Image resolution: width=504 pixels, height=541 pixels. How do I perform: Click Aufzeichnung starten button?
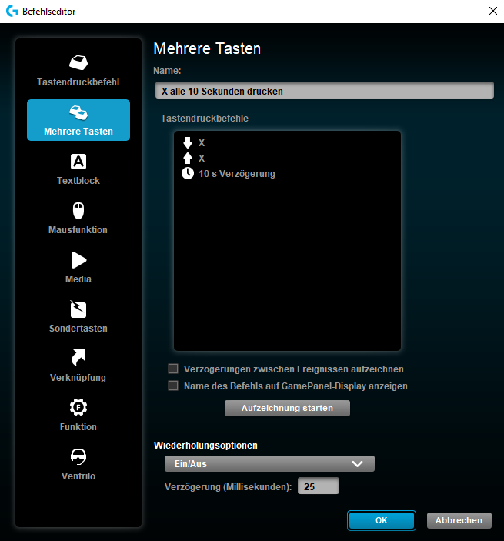click(287, 408)
